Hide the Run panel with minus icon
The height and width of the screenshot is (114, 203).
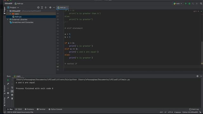201,76
